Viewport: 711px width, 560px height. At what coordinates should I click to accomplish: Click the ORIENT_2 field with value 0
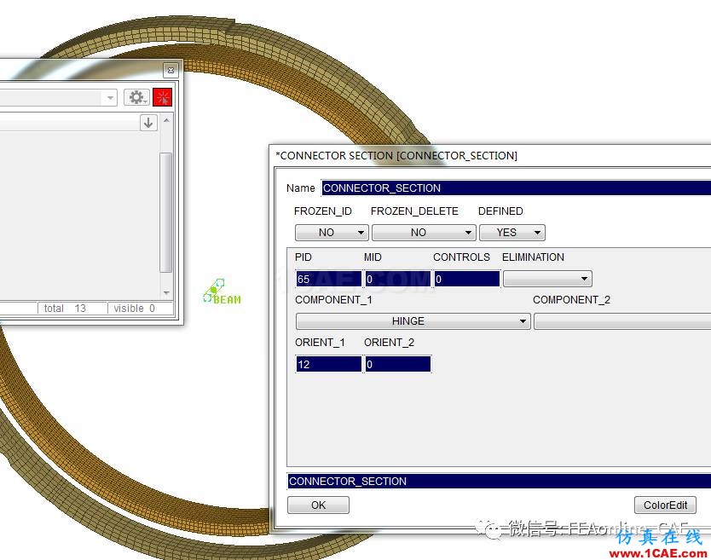coord(397,364)
